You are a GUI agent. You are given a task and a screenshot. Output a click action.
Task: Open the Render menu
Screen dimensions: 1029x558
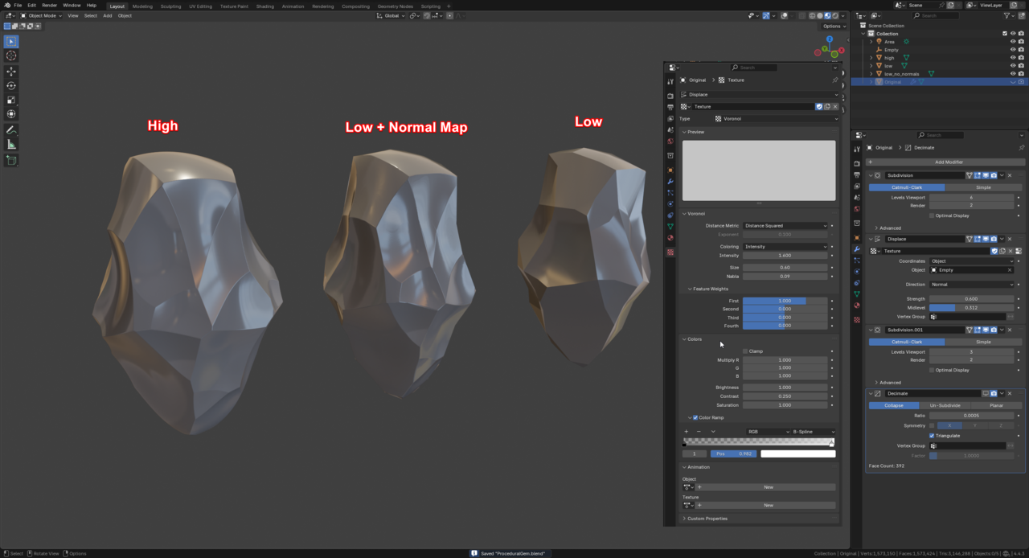click(49, 6)
